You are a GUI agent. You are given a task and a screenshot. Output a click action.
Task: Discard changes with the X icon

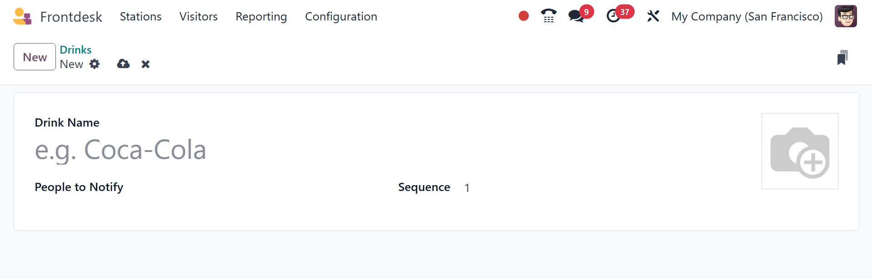[145, 64]
